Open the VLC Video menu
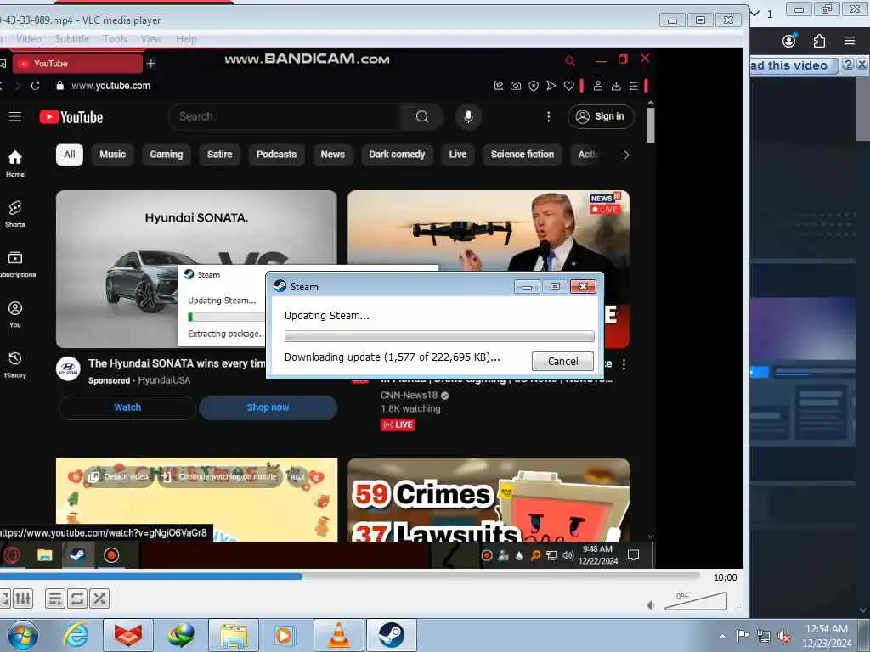Screen dimensions: 870x652 click(29, 39)
